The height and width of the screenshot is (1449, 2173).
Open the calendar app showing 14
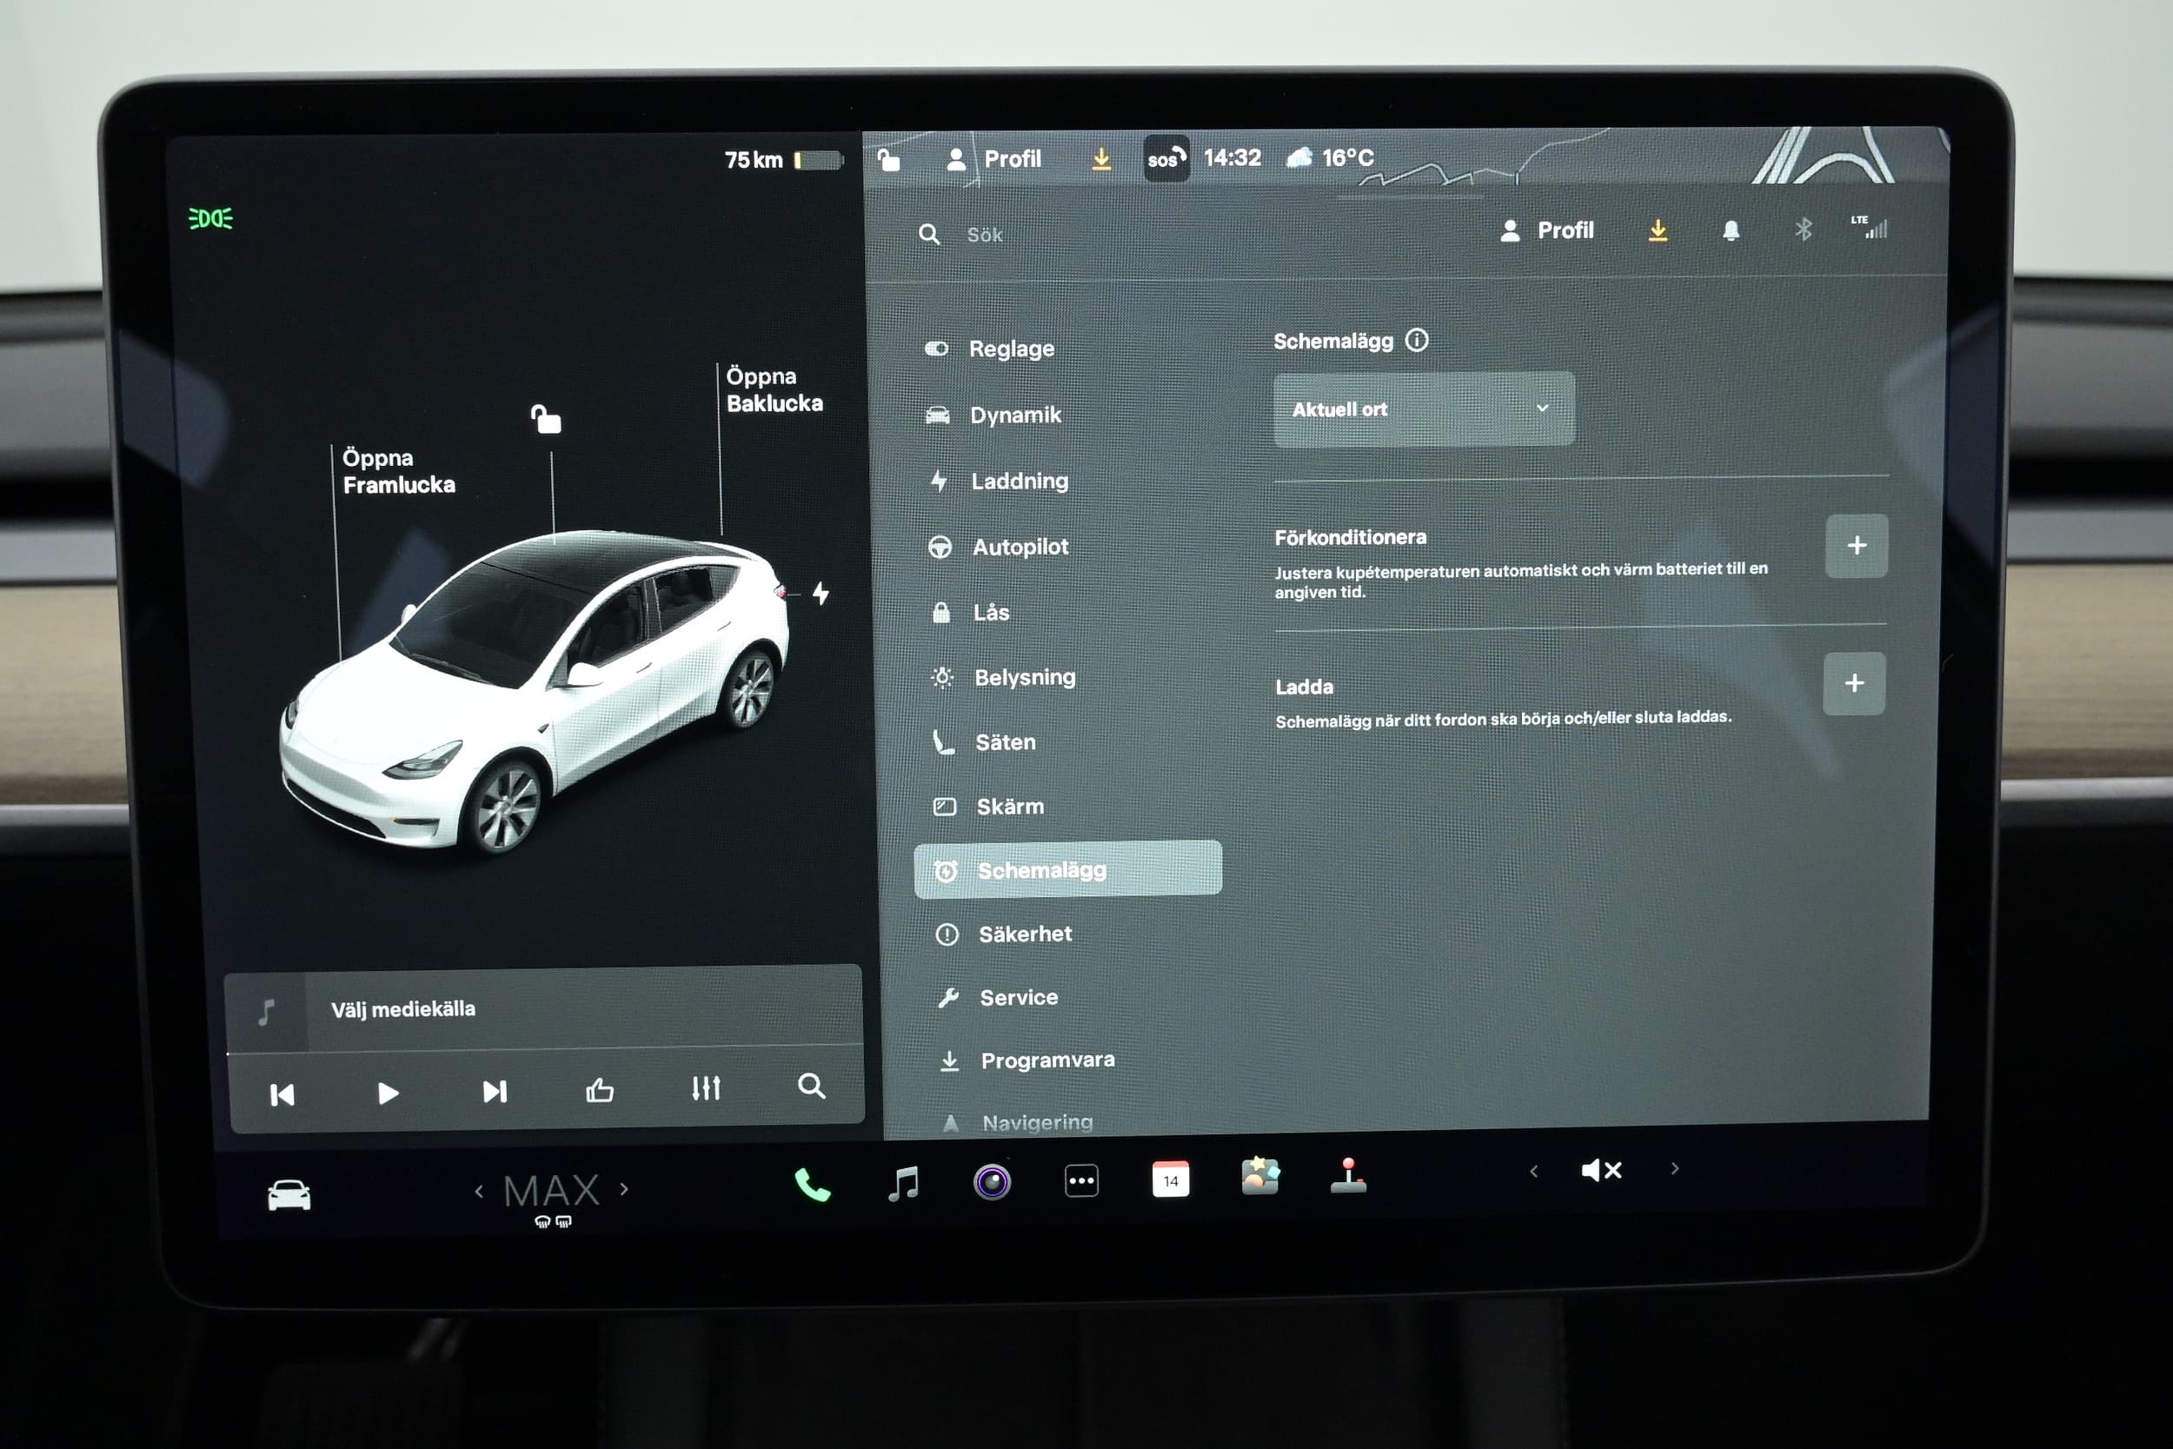(x=1171, y=1180)
